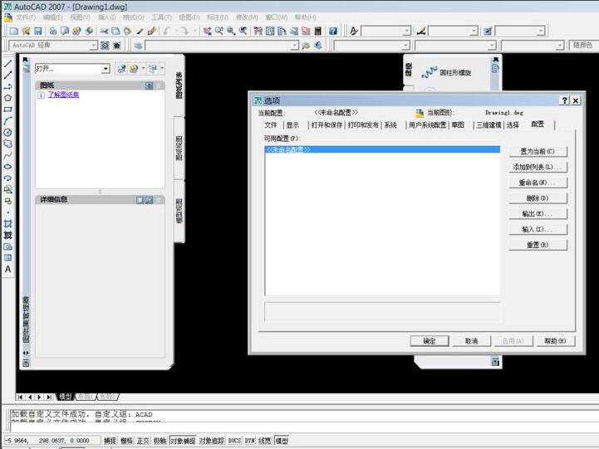Select the Revision Cloud tool
The height and width of the screenshot is (449, 599).
[7, 144]
